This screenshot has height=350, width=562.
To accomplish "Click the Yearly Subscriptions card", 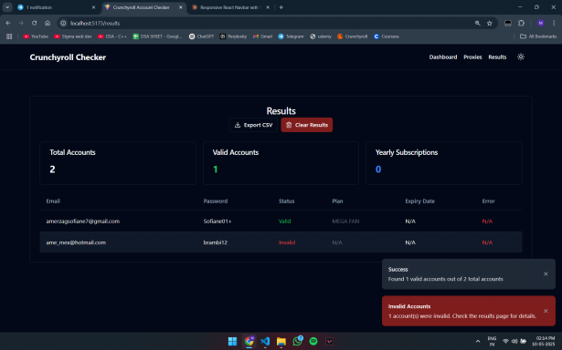I will (x=444, y=163).
